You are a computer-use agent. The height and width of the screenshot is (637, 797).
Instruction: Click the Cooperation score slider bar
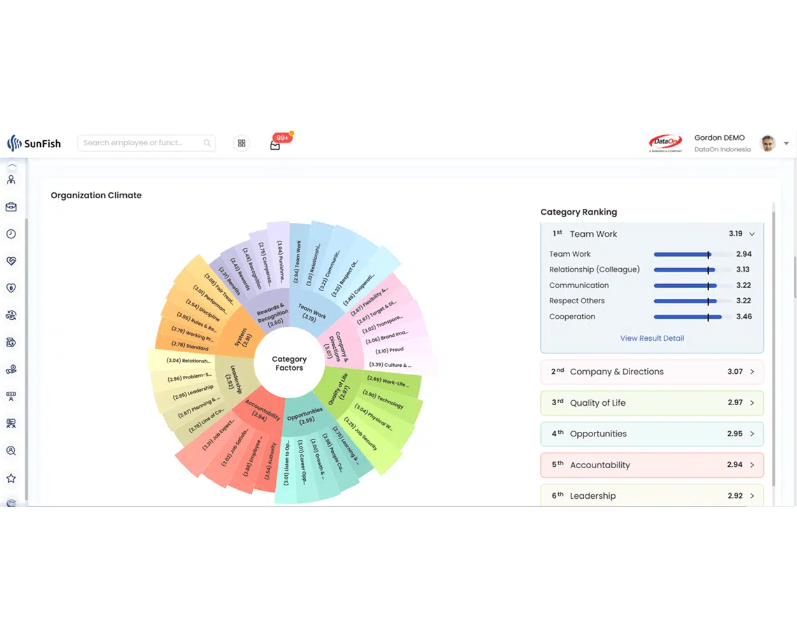click(x=689, y=317)
